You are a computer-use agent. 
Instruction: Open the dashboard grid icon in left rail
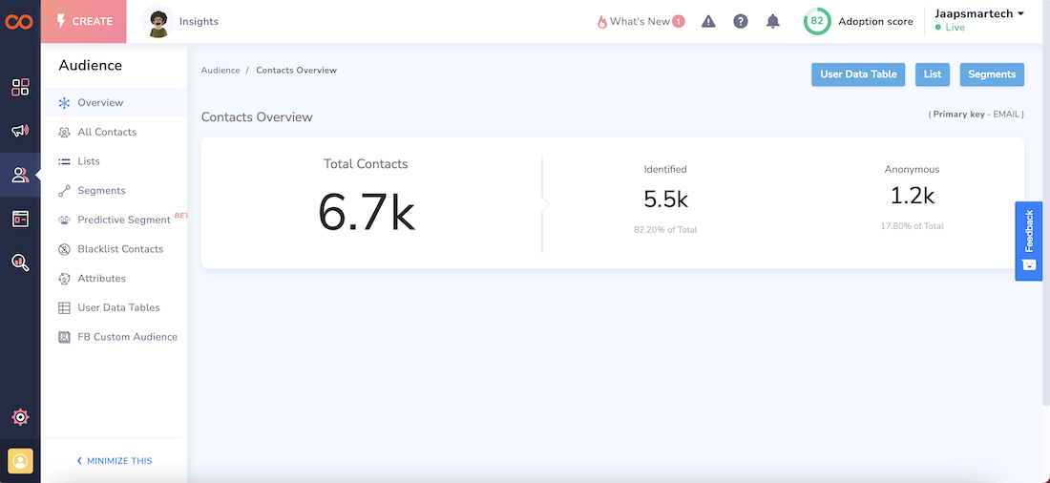[x=20, y=88]
